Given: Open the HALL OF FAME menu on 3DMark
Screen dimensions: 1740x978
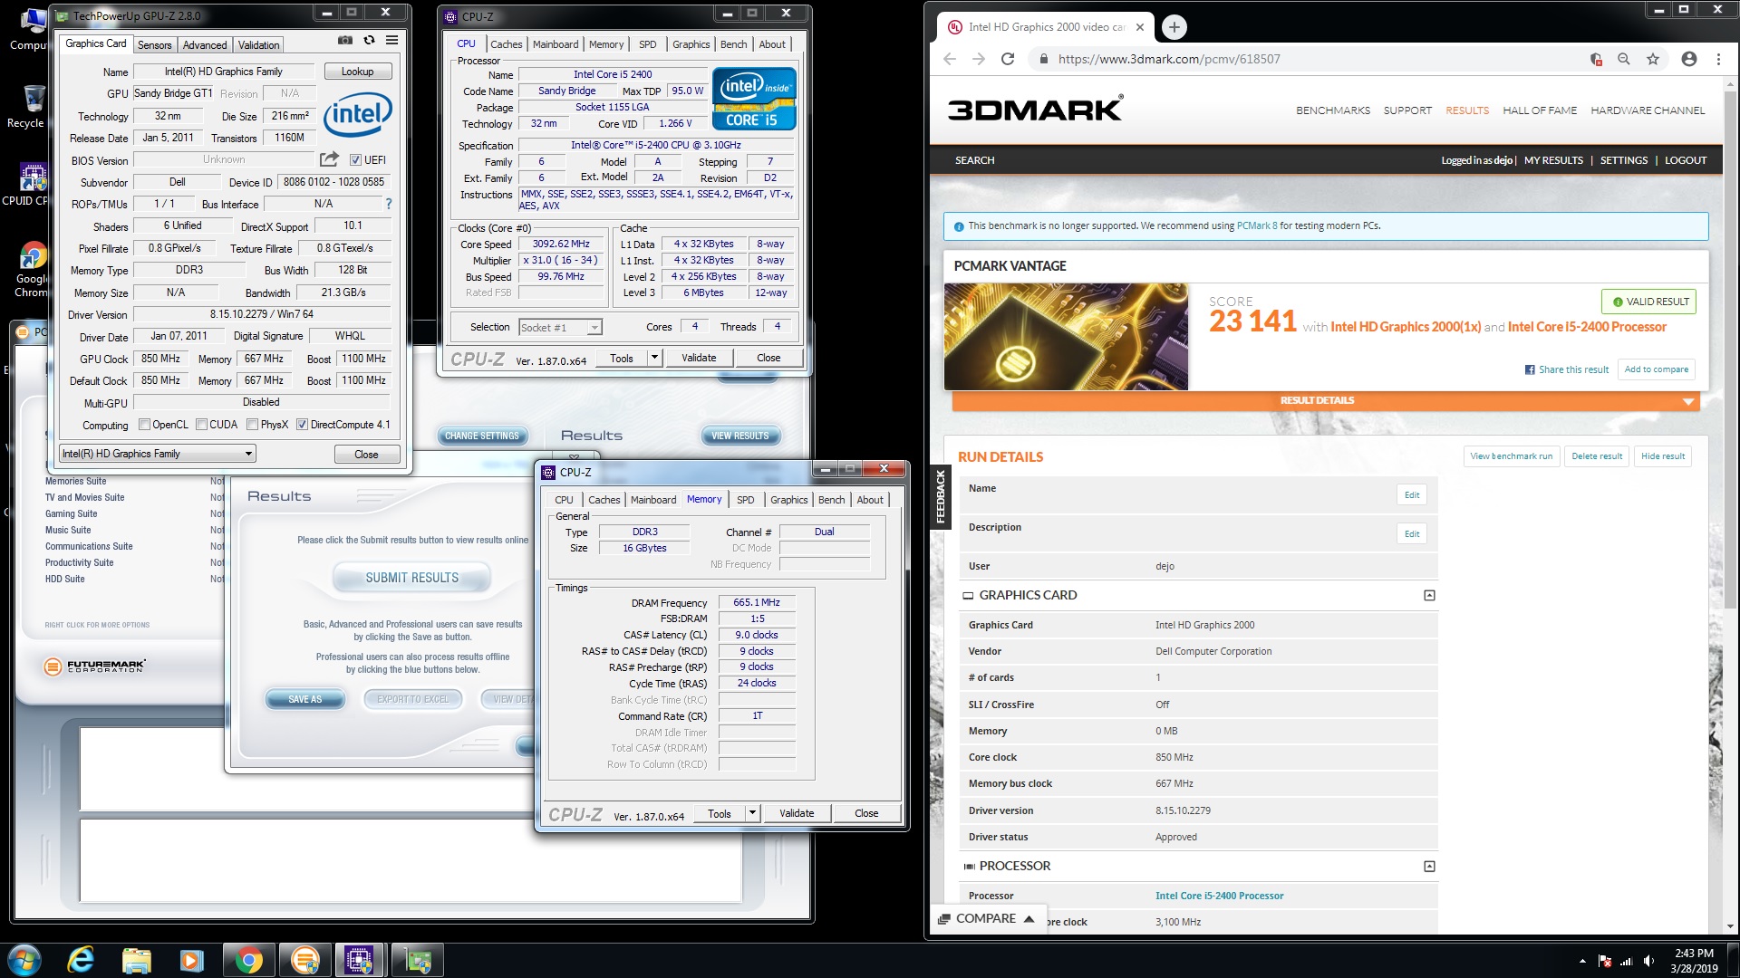Looking at the screenshot, I should tap(1540, 110).
